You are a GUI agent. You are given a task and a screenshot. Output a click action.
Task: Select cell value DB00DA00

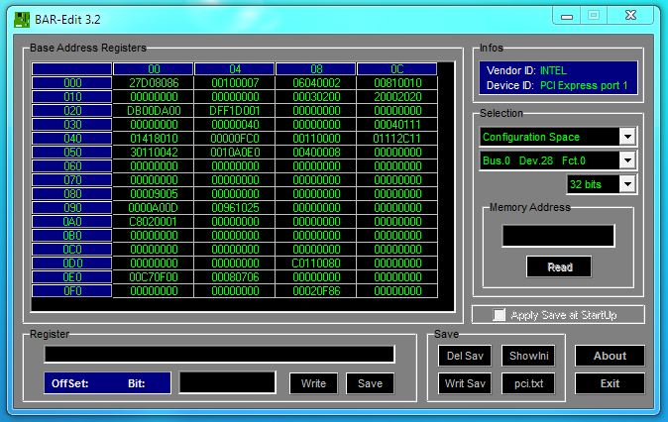[x=154, y=111]
